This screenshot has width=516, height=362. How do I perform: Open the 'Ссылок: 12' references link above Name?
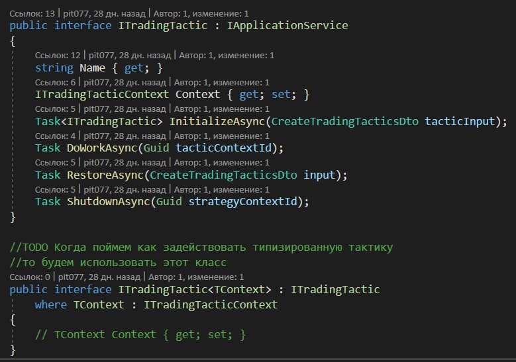point(58,55)
